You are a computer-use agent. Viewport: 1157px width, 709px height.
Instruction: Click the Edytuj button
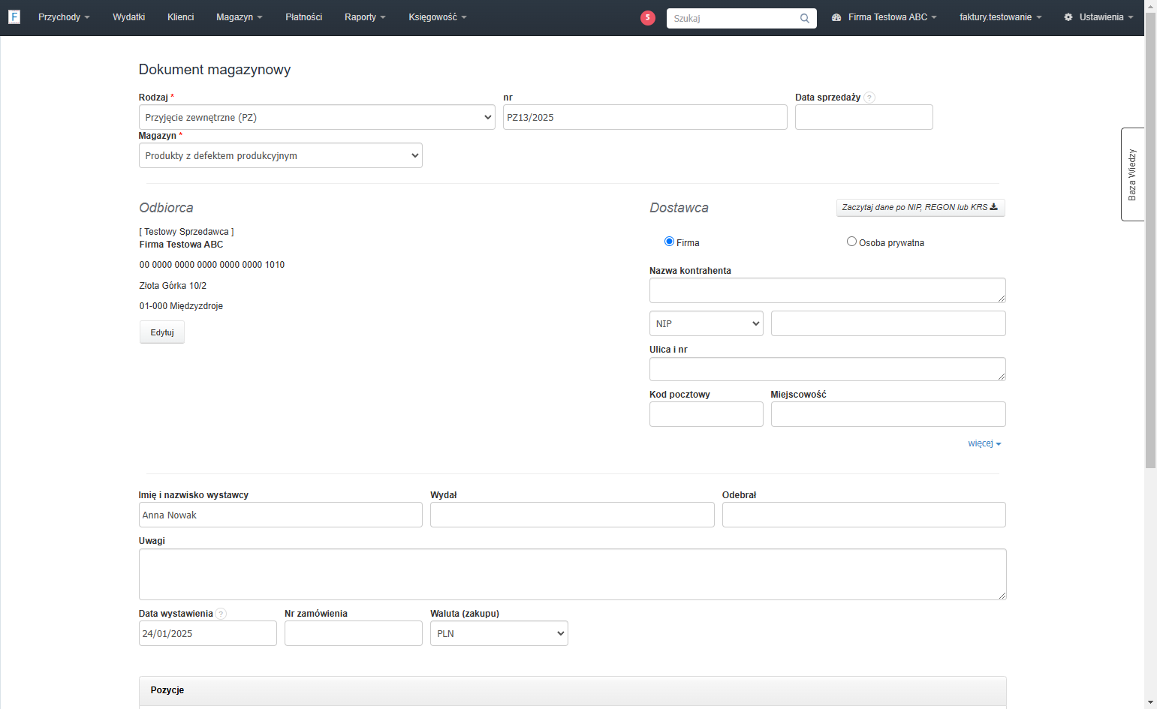tap(162, 332)
